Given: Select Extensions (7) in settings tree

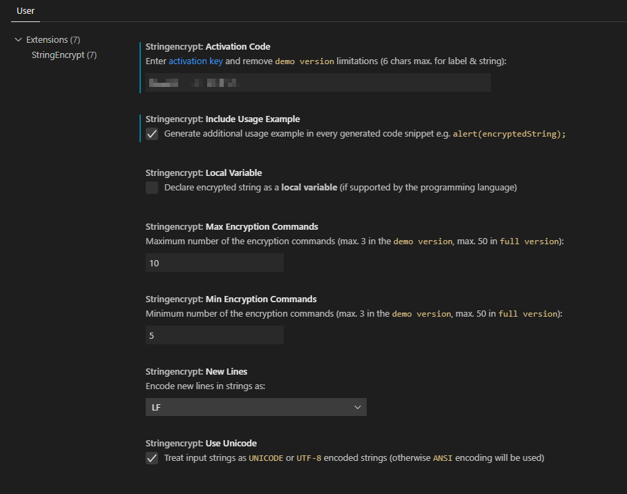Looking at the screenshot, I should click(x=53, y=39).
